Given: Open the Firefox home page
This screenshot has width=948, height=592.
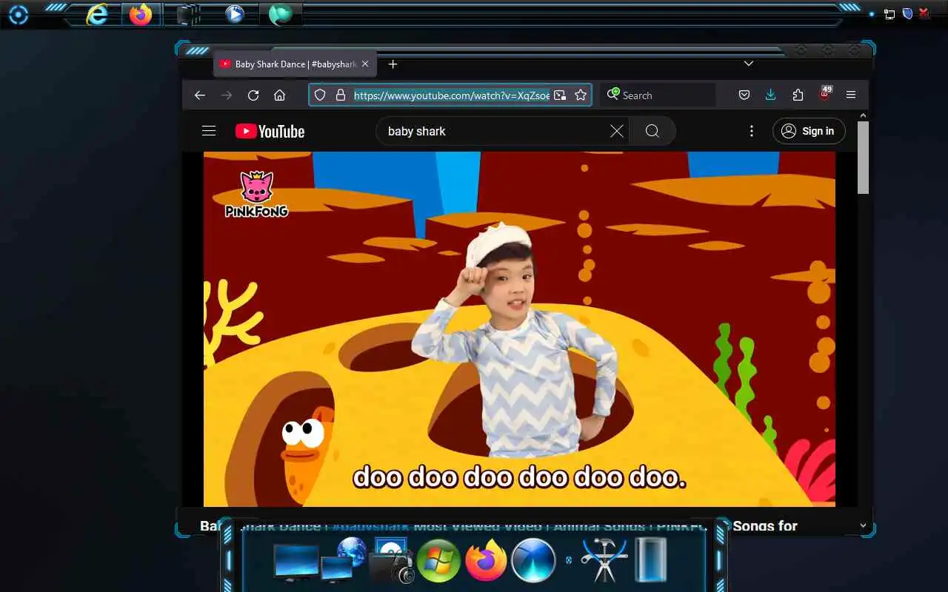Looking at the screenshot, I should pyautogui.click(x=279, y=95).
